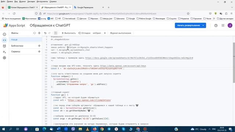Open the Google apps grid icon
This screenshot has width=235, height=132.
pyautogui.click(x=223, y=25)
